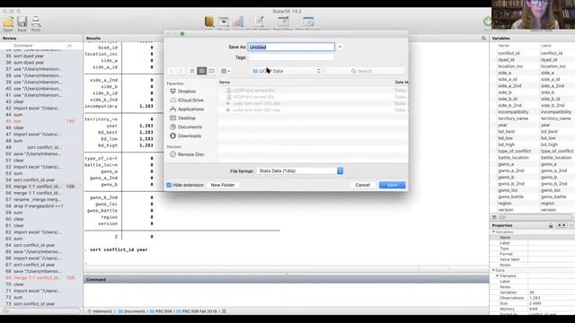This screenshot has width=575, height=323.
Task: Click PSC 508 in the bottom path bar
Action: (161, 311)
